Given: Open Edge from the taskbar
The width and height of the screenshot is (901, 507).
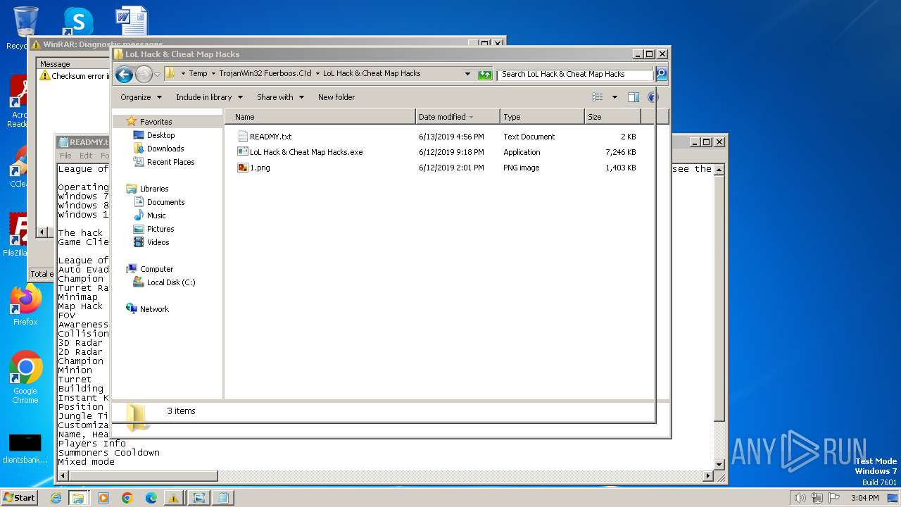Looking at the screenshot, I should (151, 498).
